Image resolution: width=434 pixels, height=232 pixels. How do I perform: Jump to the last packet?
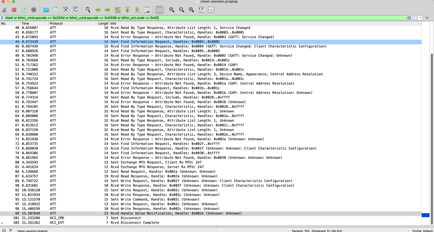click(x=137, y=10)
